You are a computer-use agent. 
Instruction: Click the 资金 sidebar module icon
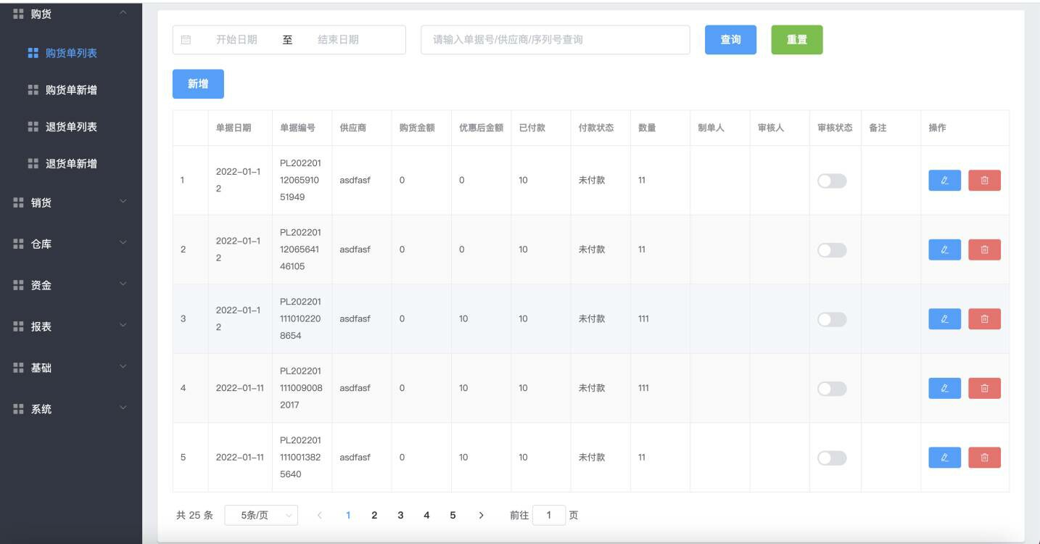click(17, 286)
